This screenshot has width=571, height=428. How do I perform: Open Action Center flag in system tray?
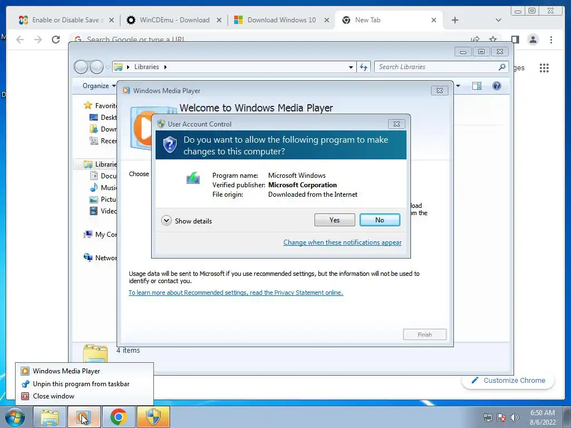click(x=501, y=417)
